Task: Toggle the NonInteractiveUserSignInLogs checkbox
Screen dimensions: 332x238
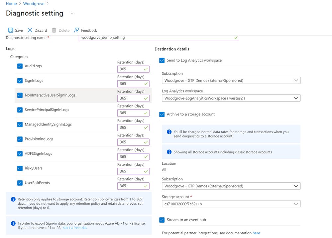Action: click(20, 95)
